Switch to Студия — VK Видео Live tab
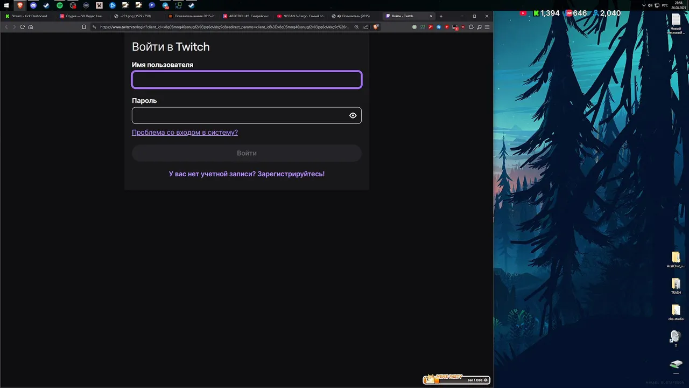689x388 pixels. click(x=82, y=16)
